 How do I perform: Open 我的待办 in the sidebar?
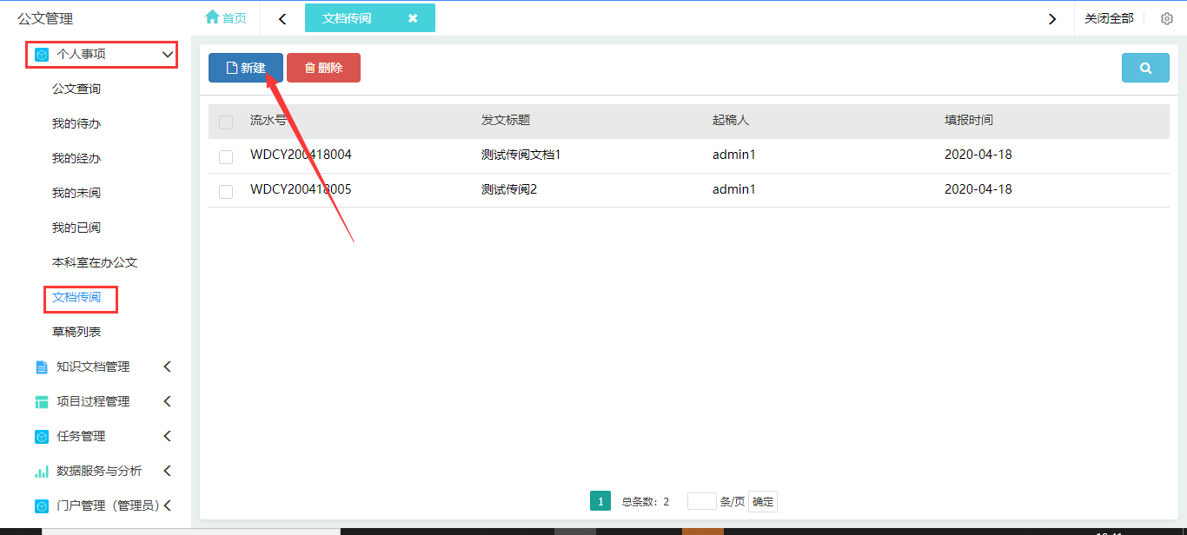(76, 123)
